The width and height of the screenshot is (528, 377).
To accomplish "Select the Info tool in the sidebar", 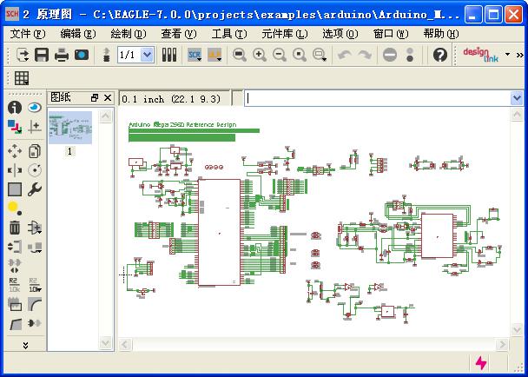I will tap(15, 108).
